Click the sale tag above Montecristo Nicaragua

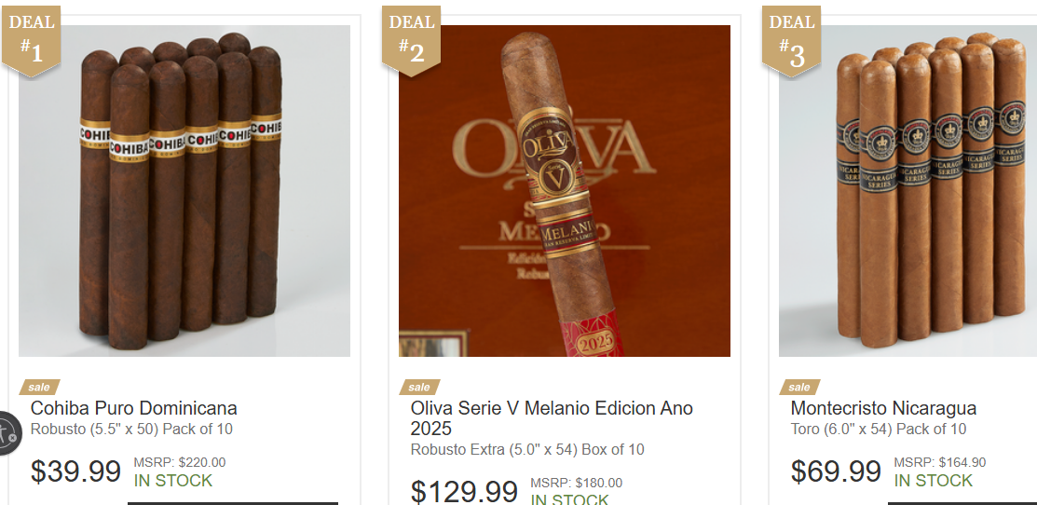(799, 387)
